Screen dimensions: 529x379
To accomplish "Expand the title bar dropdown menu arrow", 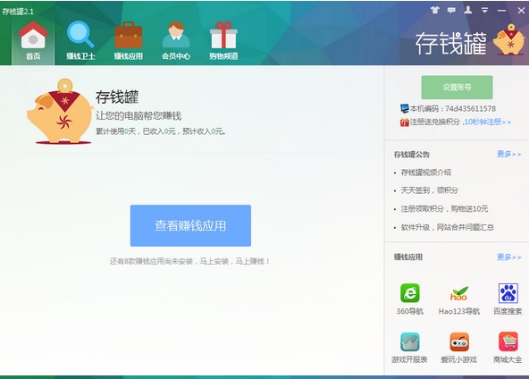I will coord(484,11).
